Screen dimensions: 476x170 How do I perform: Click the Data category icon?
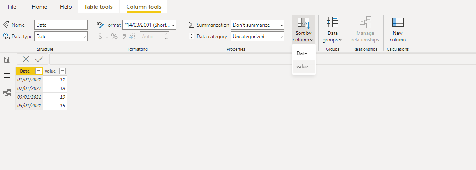pyautogui.click(x=191, y=37)
